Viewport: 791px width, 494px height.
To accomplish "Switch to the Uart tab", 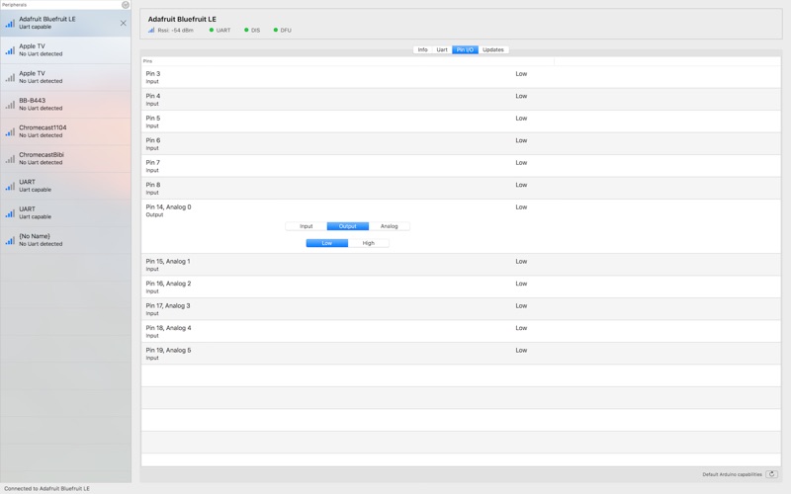I will click(x=442, y=50).
